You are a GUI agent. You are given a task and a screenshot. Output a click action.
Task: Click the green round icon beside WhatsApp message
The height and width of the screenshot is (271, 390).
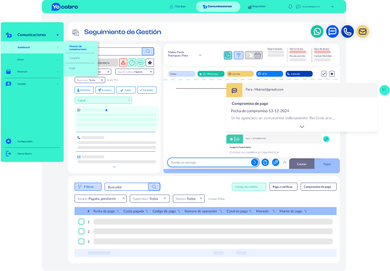(326, 139)
